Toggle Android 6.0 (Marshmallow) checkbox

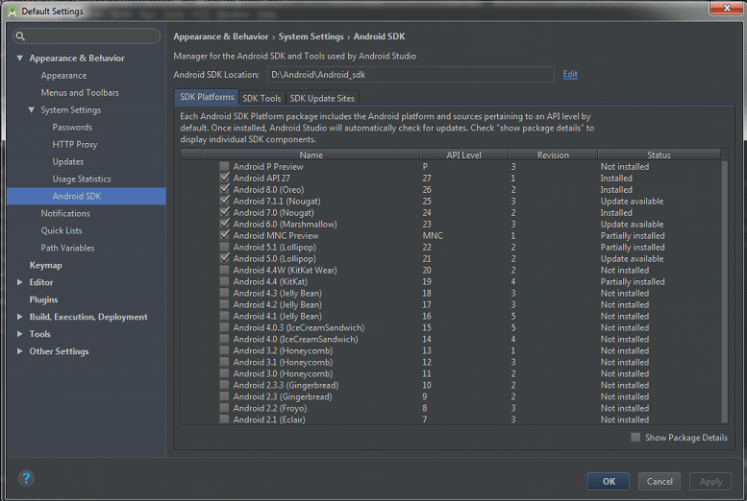coord(224,224)
